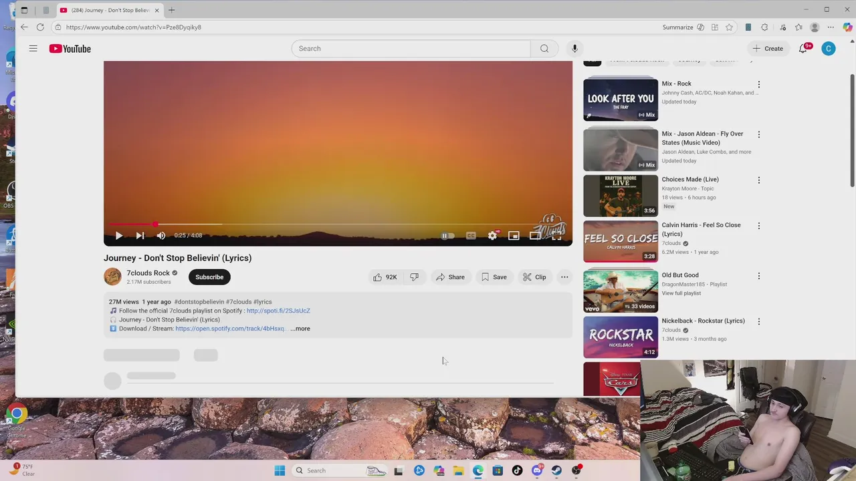Image resolution: width=856 pixels, height=481 pixels.
Task: Share the video
Action: (450, 277)
